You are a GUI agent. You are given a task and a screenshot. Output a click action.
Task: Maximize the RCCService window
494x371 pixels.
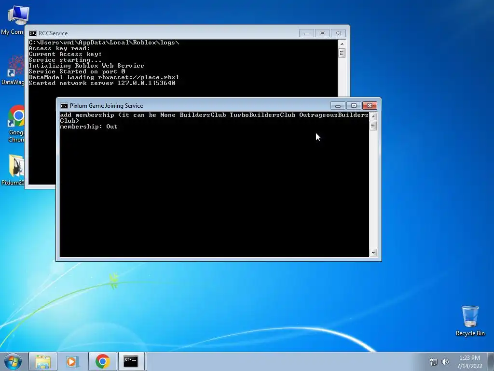[x=322, y=33]
